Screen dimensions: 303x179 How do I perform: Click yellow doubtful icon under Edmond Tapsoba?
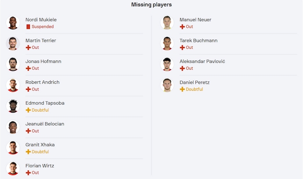[28, 110]
